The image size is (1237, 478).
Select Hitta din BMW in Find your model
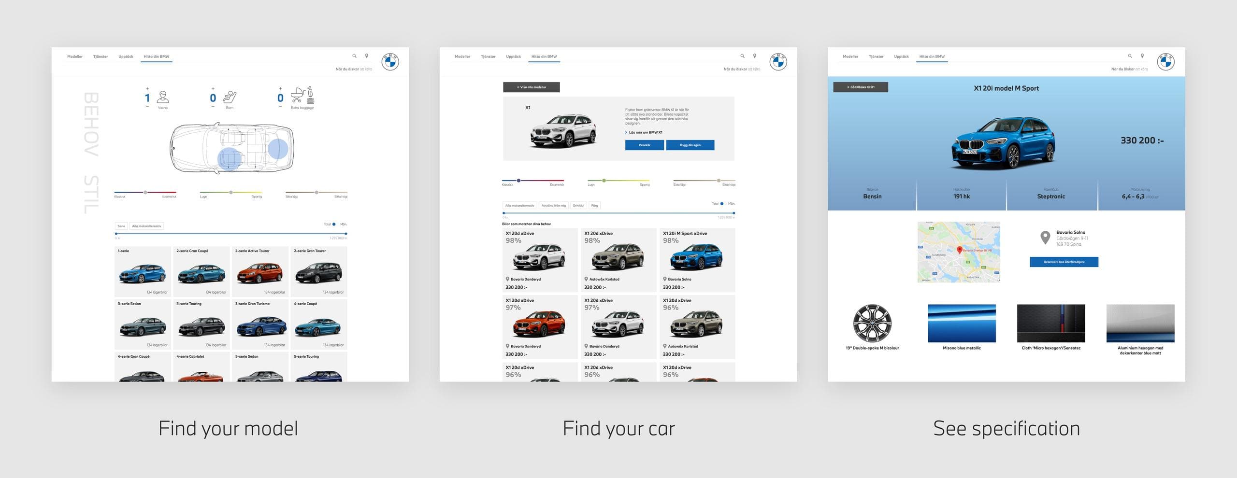click(x=157, y=56)
